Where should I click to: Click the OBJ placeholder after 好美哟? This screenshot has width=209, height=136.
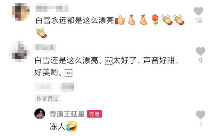pyautogui.click(x=69, y=73)
